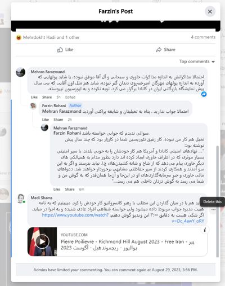The width and height of the screenshot is (225, 286).
Task: Click the blue like reaction badge on first comment
Action: [x=204, y=94]
